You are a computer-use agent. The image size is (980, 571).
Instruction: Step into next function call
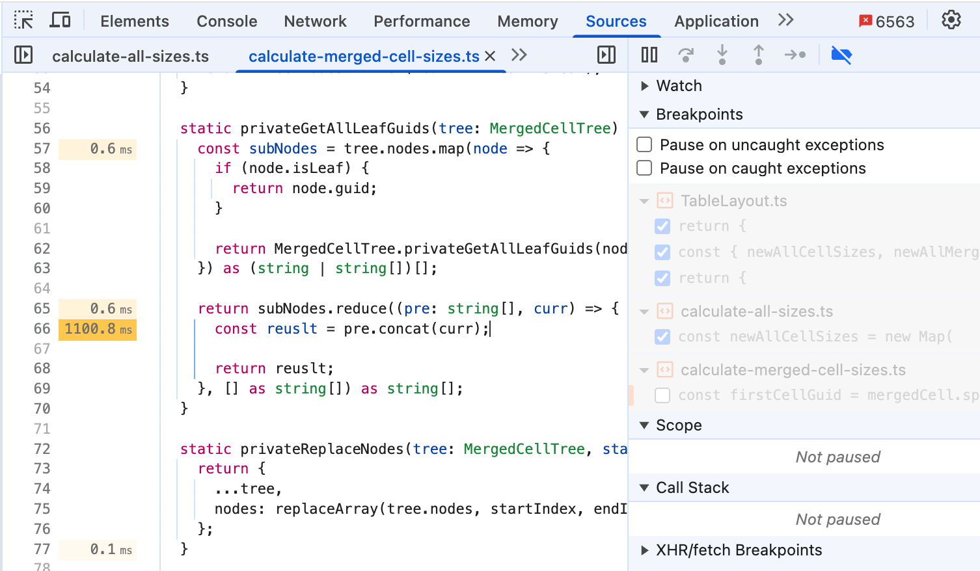pyautogui.click(x=722, y=55)
